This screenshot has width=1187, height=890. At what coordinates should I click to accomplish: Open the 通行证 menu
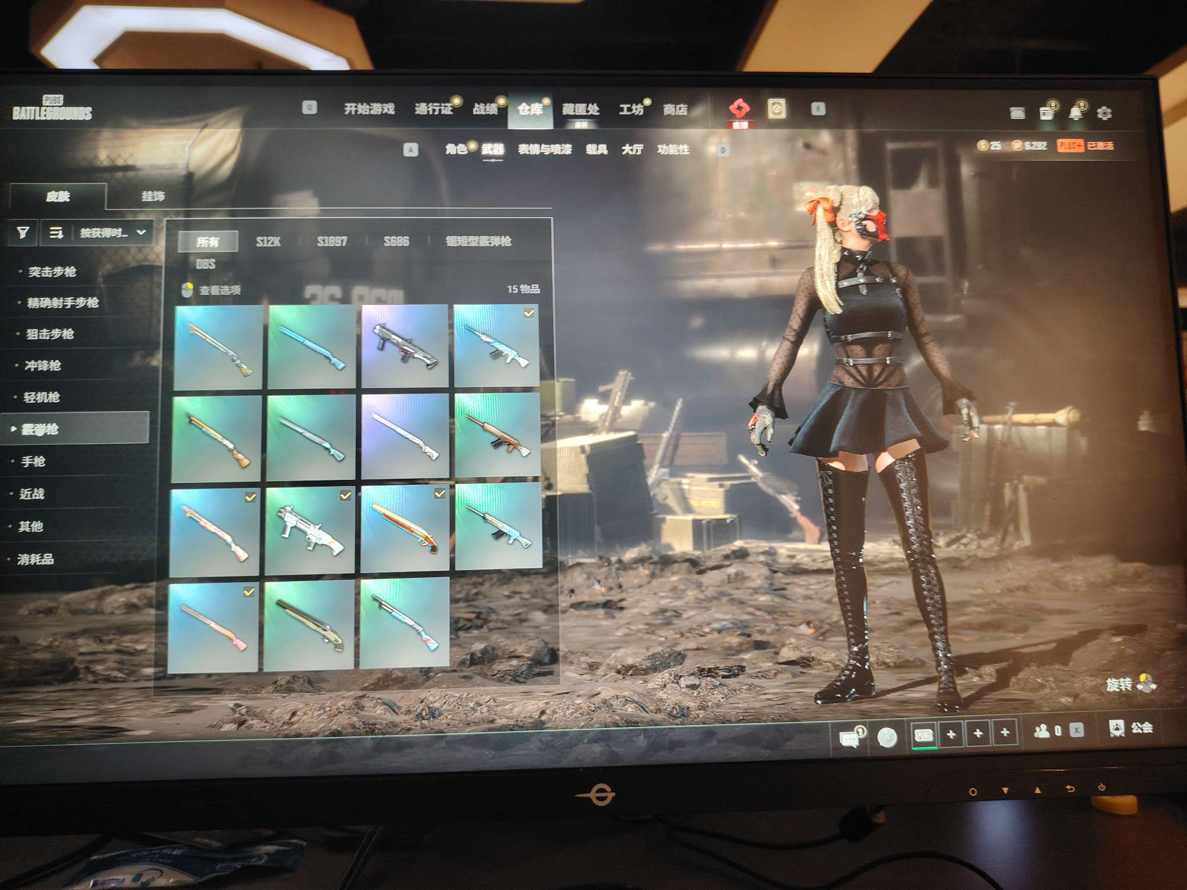[434, 109]
